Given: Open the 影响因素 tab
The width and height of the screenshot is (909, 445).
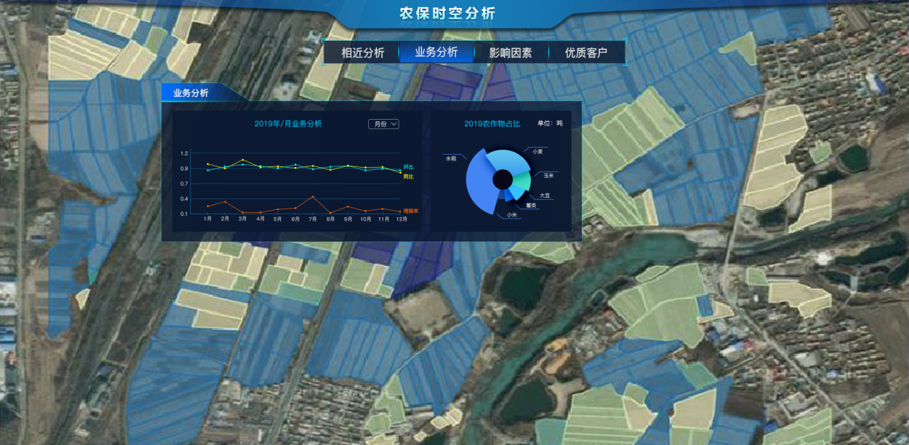Looking at the screenshot, I should [x=510, y=52].
